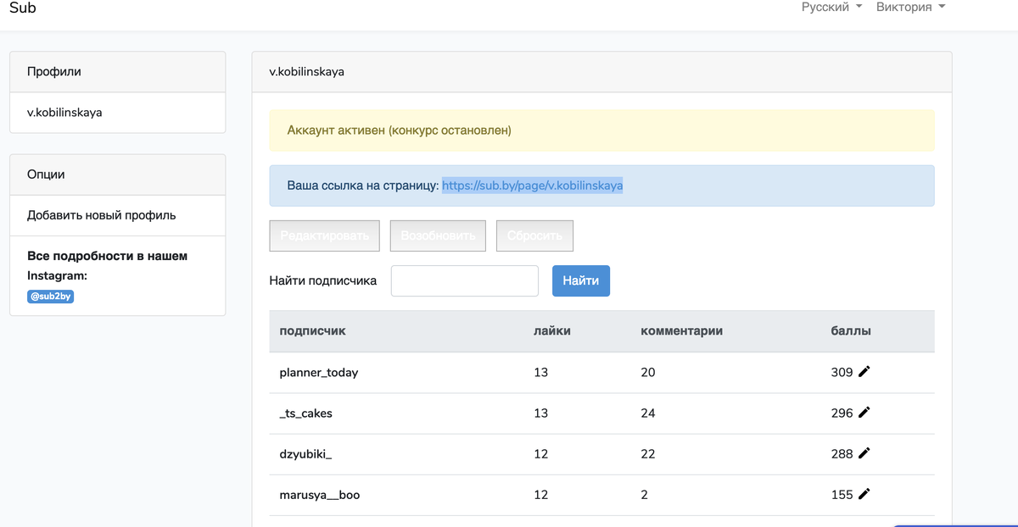Edit points for _ts_cakes with pencil
The image size is (1018, 527).
point(864,413)
